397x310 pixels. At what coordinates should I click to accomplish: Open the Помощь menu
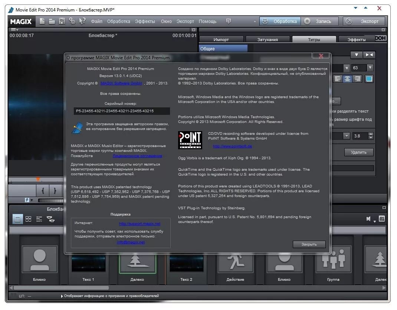tap(207, 21)
